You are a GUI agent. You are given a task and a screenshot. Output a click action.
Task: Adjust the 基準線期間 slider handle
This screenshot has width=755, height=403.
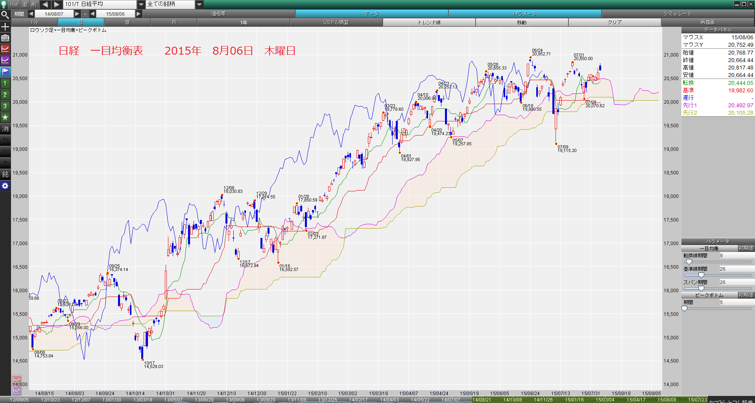(x=701, y=275)
